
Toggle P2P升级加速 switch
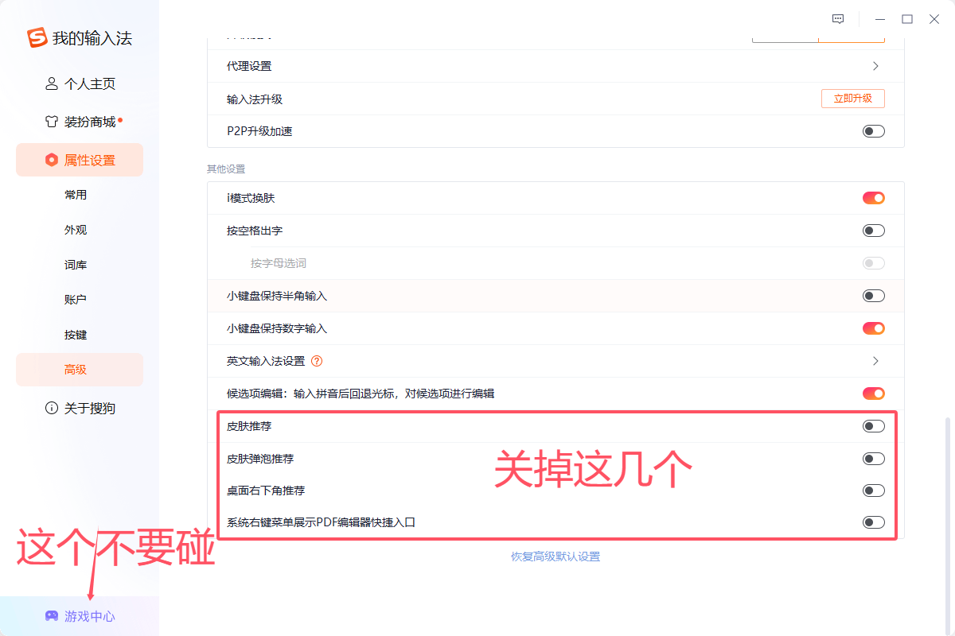(874, 131)
